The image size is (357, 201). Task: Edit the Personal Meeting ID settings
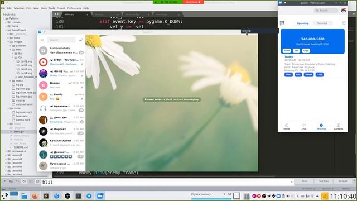296,51
